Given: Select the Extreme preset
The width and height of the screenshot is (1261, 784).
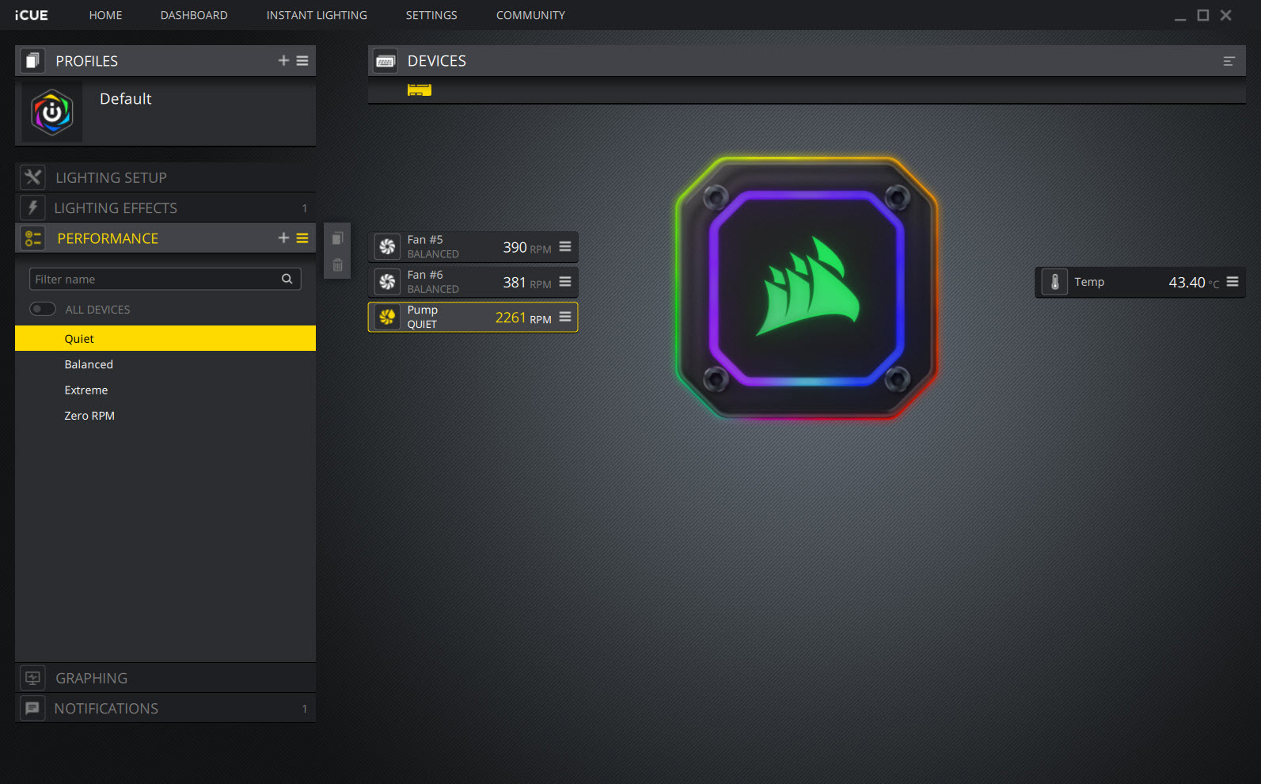Looking at the screenshot, I should [x=165, y=390].
